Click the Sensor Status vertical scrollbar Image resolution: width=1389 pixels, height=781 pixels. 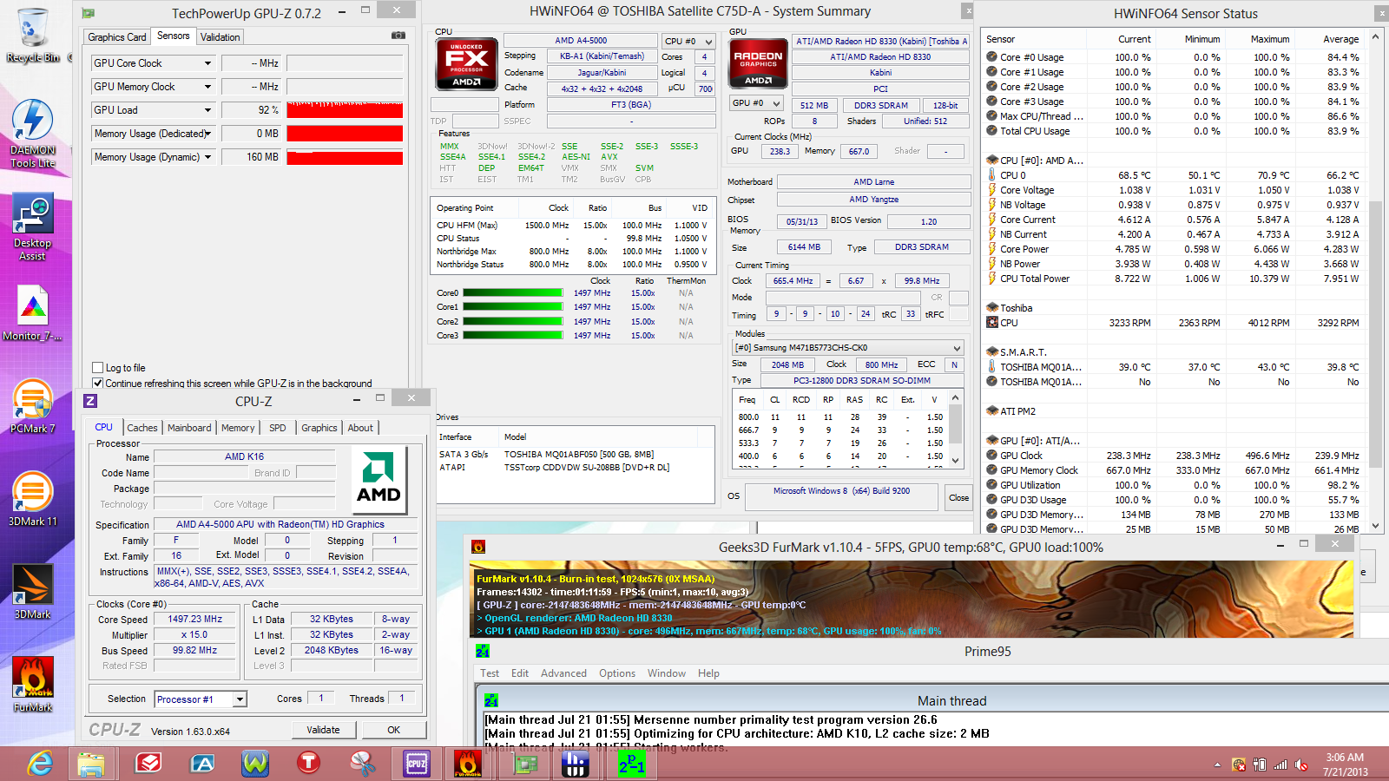tap(1375, 282)
